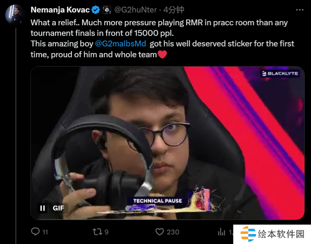Click the GIF label badge

tap(58, 208)
